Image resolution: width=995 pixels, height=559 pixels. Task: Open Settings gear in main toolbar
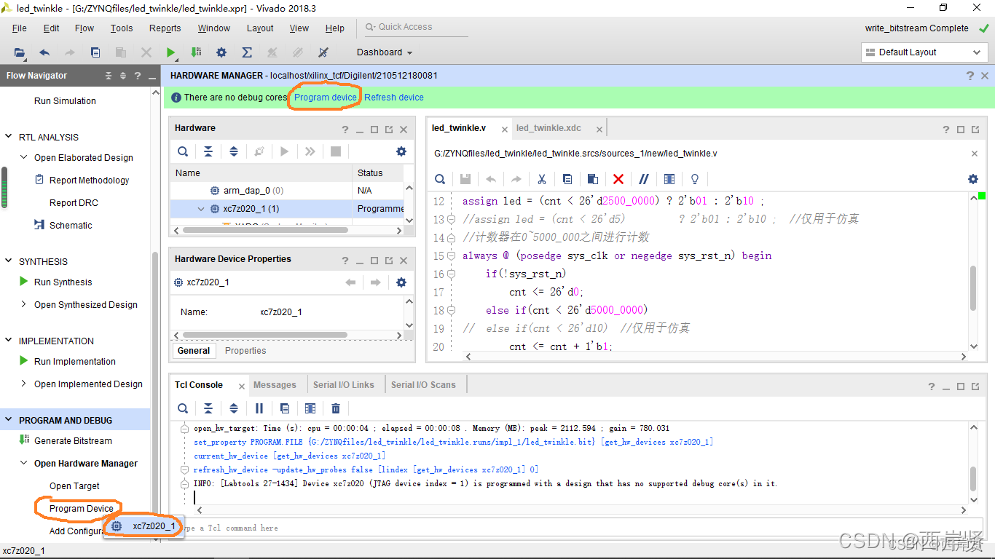click(221, 52)
